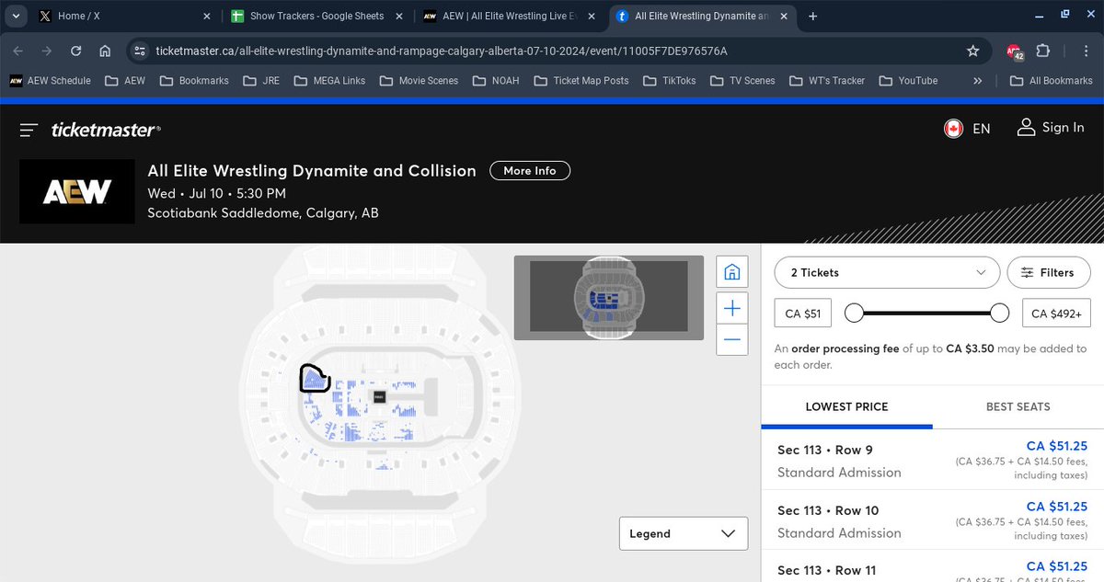Zoom in on the seat map
Viewport: 1104px width, 582px height.
(x=732, y=307)
